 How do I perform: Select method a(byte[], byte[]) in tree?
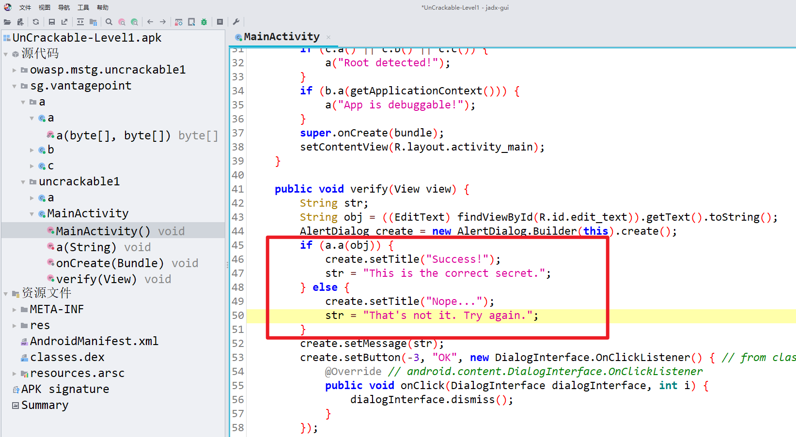click(137, 136)
